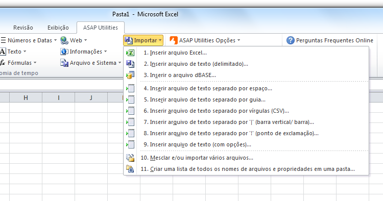Click the ASAP Utilities Opções button label
The height and width of the screenshot is (201, 383).
click(207, 40)
